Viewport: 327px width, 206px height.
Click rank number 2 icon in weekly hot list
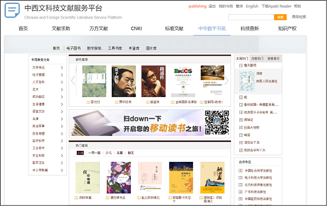(241, 97)
